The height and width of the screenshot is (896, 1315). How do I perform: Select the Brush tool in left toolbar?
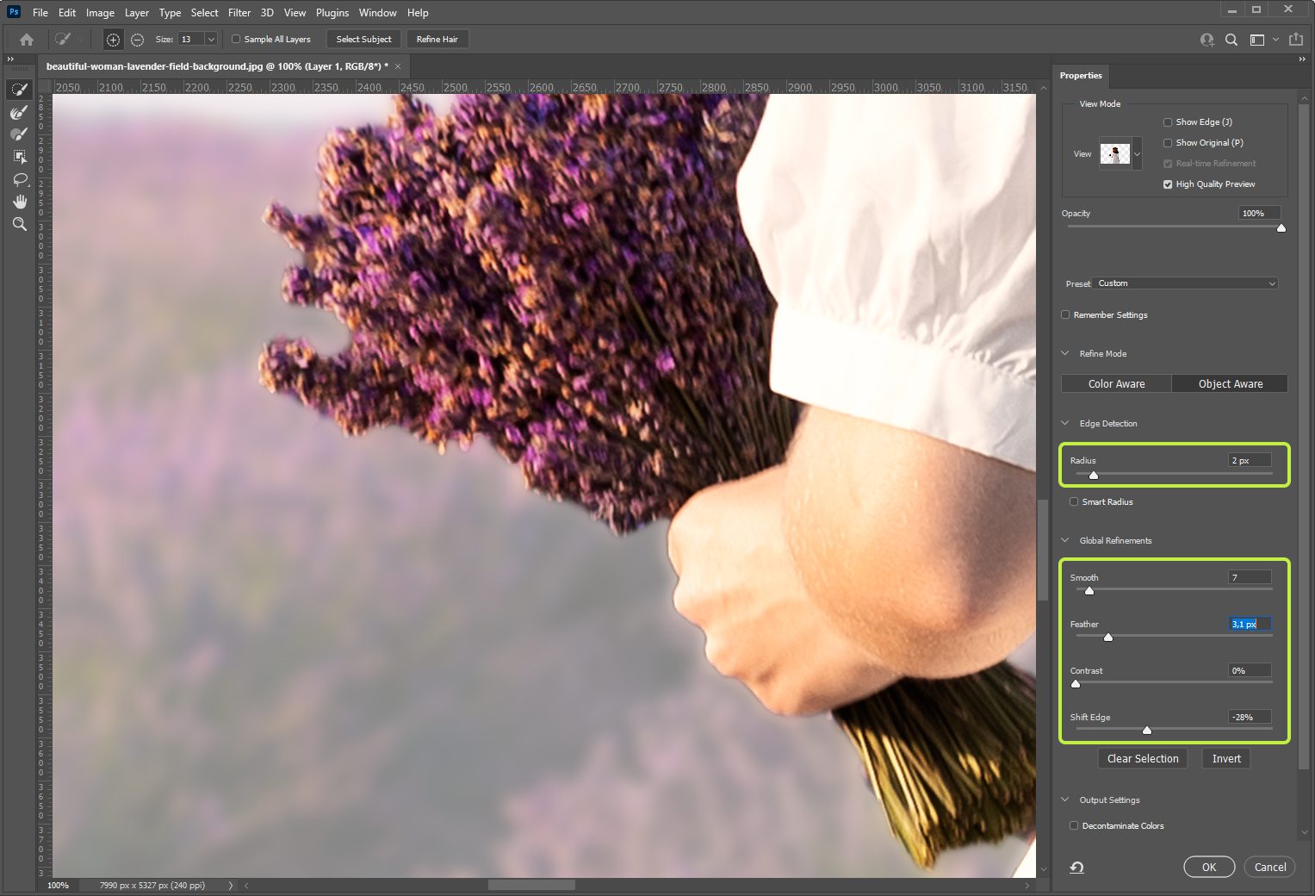[19, 134]
